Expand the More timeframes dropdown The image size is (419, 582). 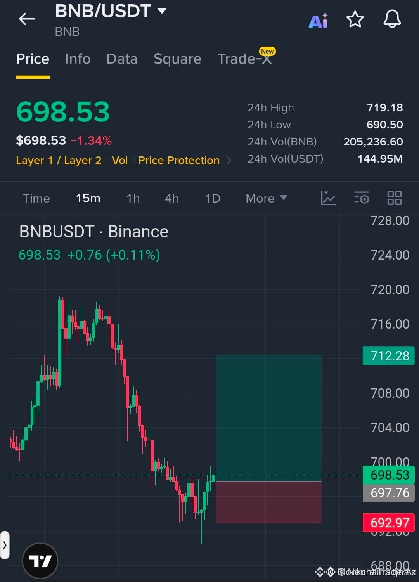266,198
